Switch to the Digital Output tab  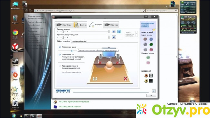[63, 25]
